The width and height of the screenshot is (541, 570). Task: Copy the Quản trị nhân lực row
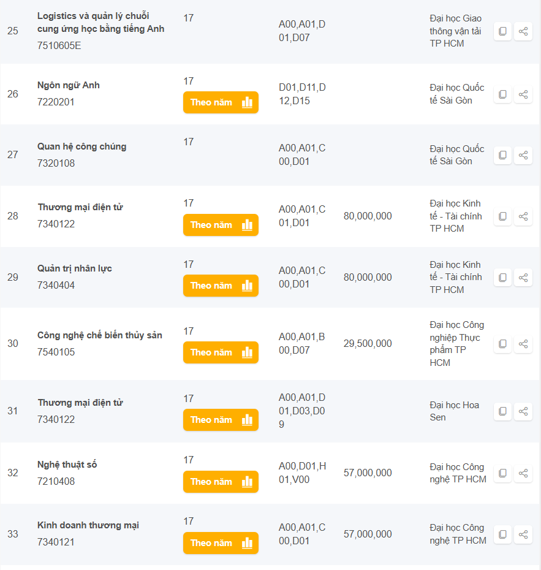coord(502,277)
